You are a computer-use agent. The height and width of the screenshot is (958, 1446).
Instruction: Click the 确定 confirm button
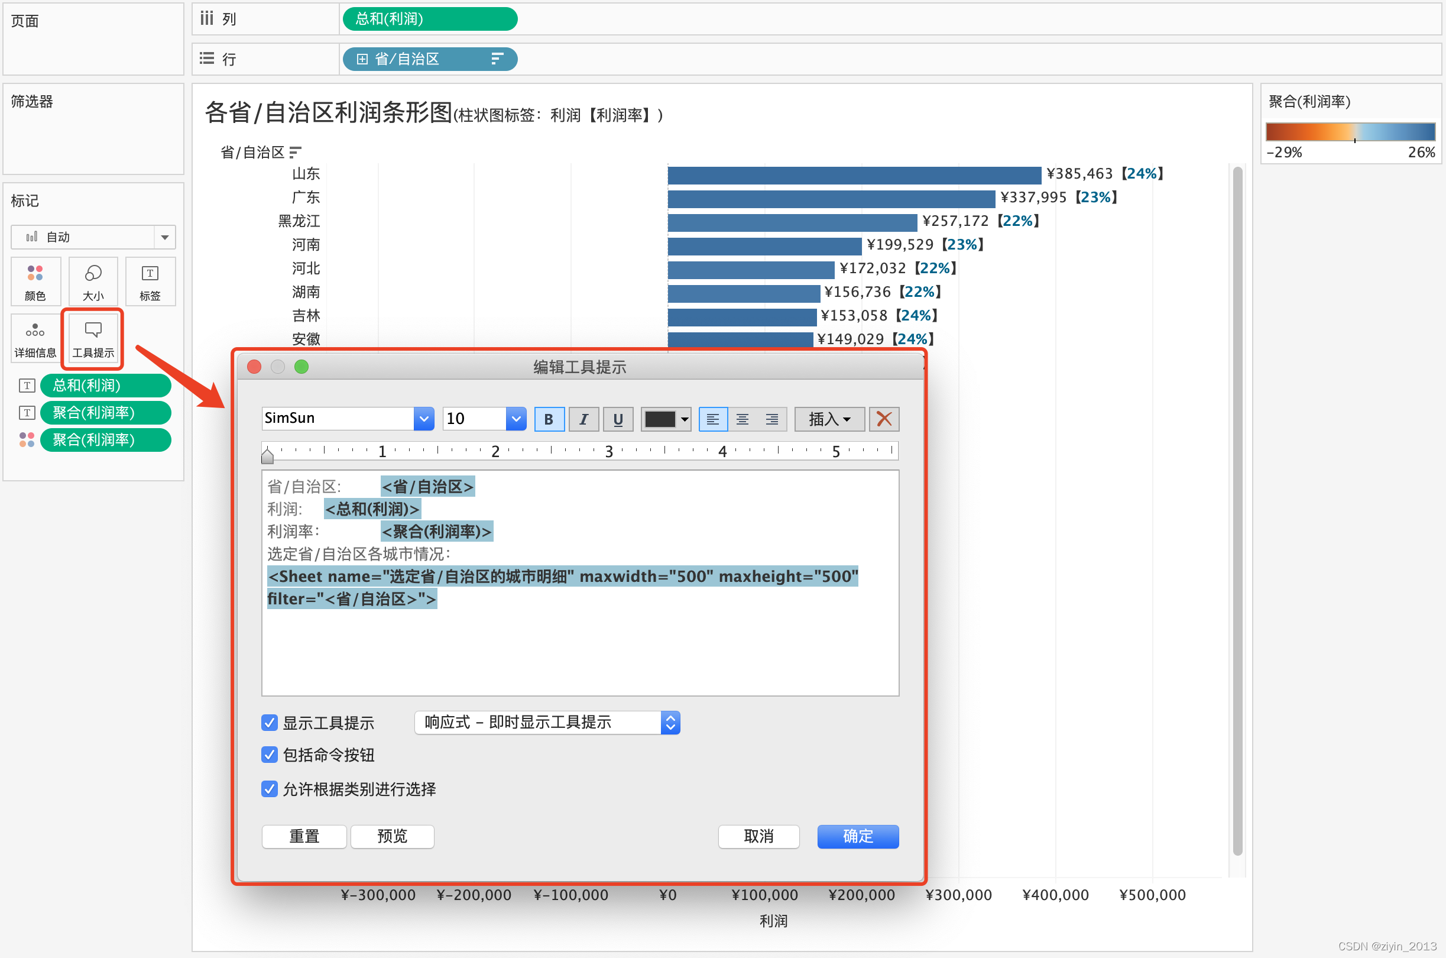[857, 836]
